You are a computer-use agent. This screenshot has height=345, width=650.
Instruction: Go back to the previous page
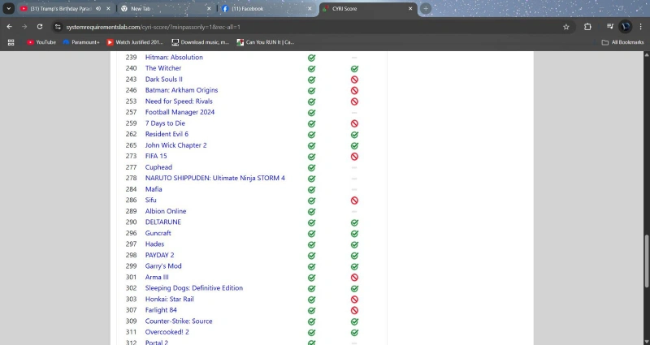click(9, 27)
